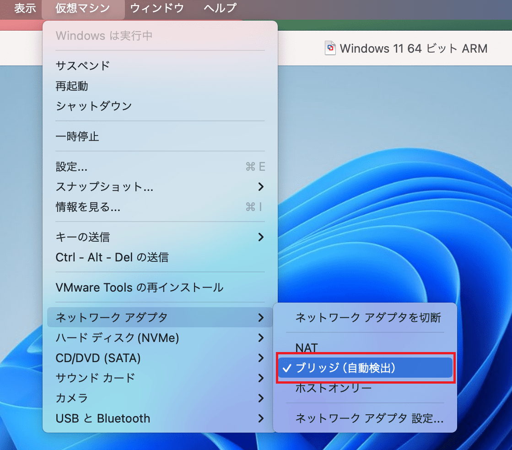The height and width of the screenshot is (450, 512).
Task: Expand the スナップショット... submenu
Action: (x=160, y=187)
